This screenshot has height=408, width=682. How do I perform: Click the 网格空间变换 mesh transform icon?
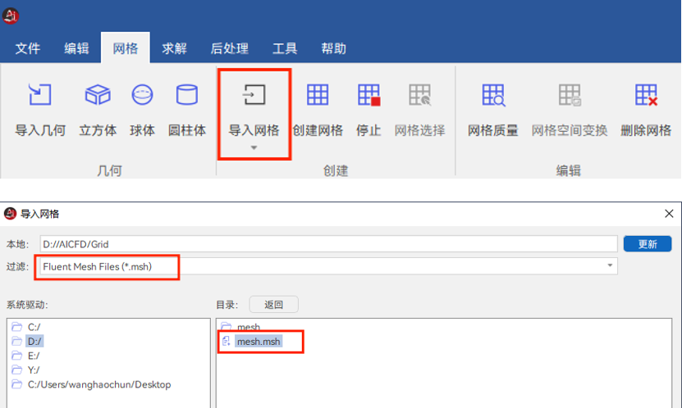point(570,94)
